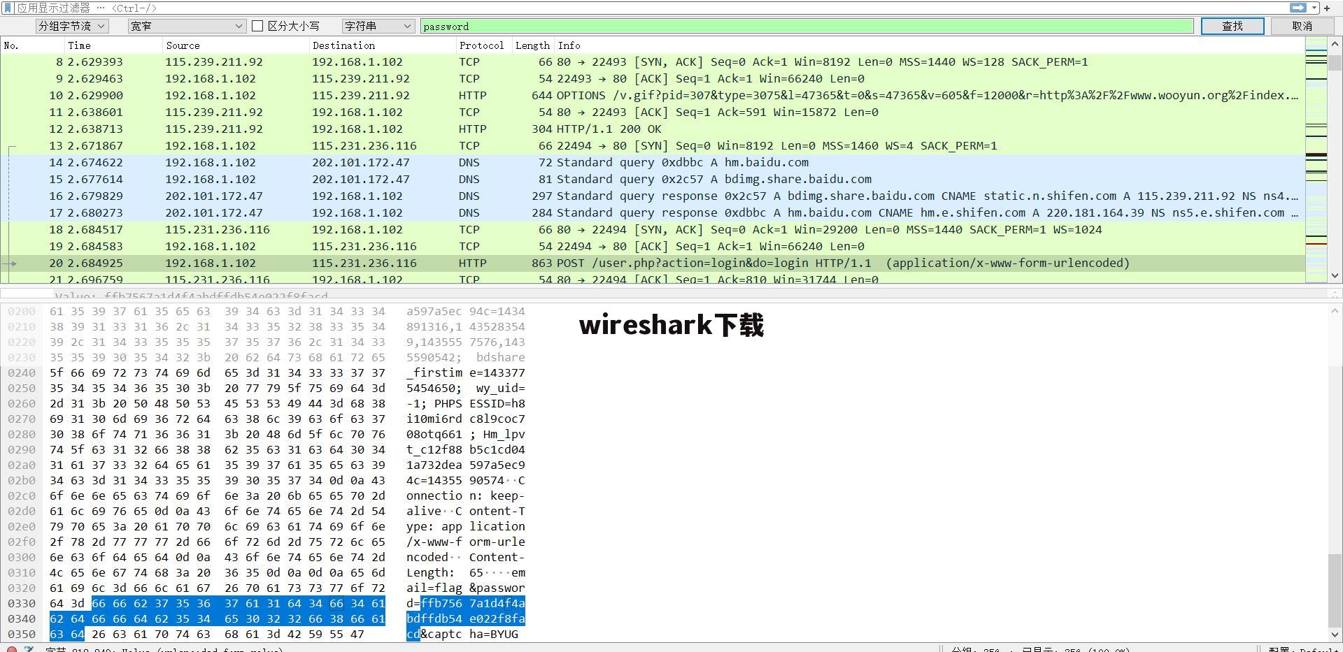Click hex offset 0330 row
Viewport: 1343px width, 652px height.
266,603
